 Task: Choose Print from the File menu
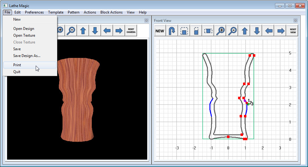(17, 65)
